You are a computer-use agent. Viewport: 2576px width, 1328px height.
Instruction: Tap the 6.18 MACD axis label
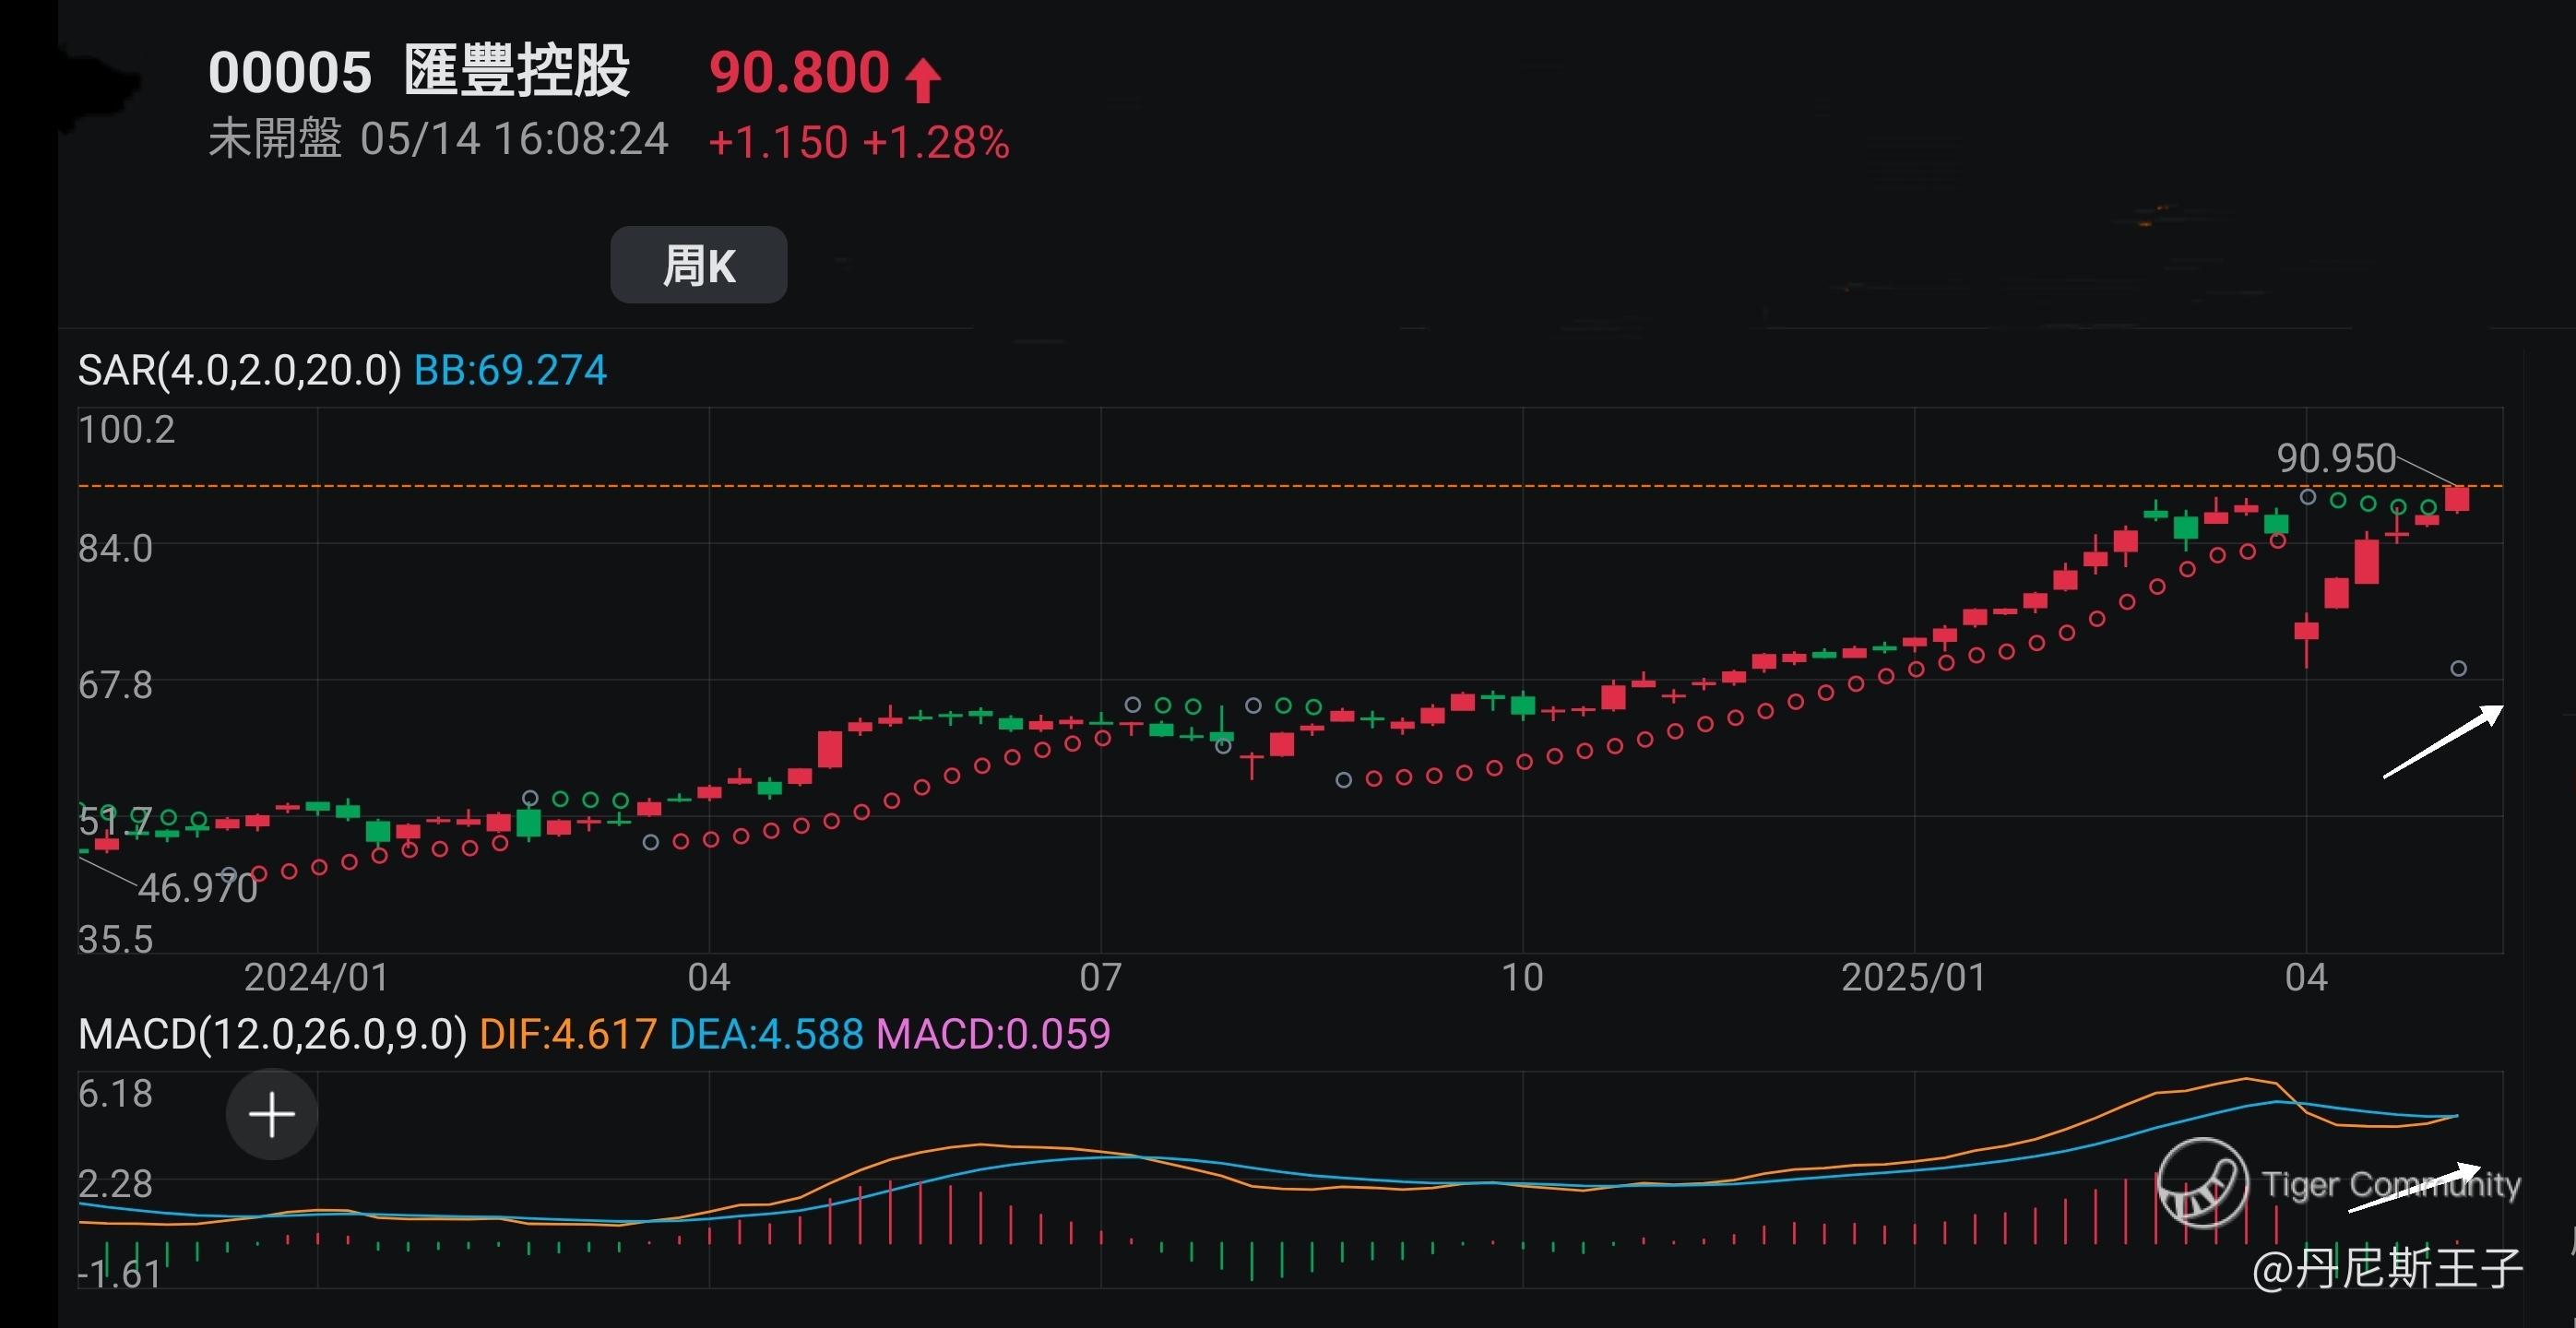point(116,1093)
